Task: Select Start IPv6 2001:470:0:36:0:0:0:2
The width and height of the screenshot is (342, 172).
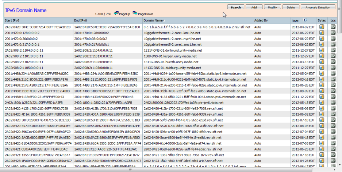Action: coord(21,39)
